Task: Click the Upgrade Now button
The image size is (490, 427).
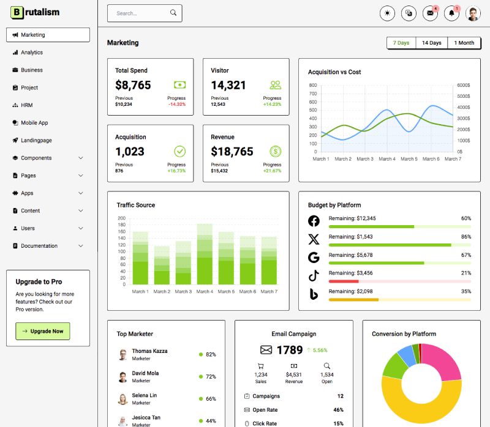Action: pos(43,331)
